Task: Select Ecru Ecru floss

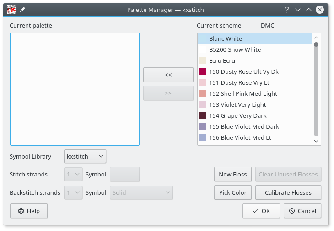Action: click(x=254, y=60)
